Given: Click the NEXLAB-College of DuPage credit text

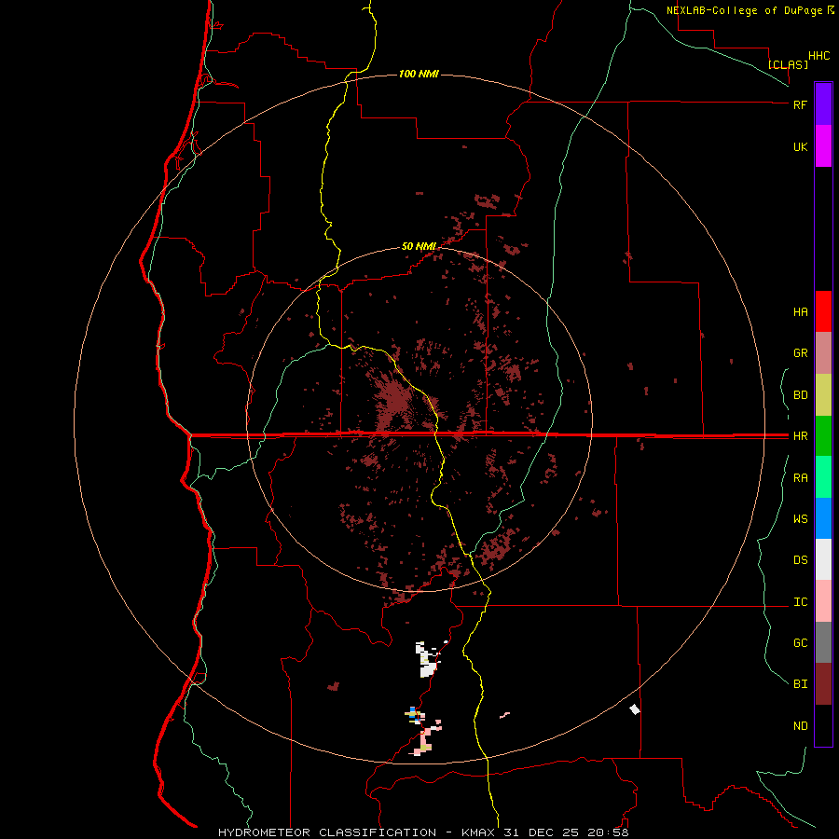Looking at the screenshot, I should point(744,10).
